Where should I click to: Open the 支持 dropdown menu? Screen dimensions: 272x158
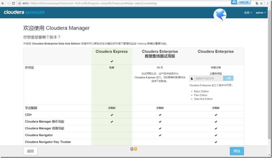click(x=248, y=13)
